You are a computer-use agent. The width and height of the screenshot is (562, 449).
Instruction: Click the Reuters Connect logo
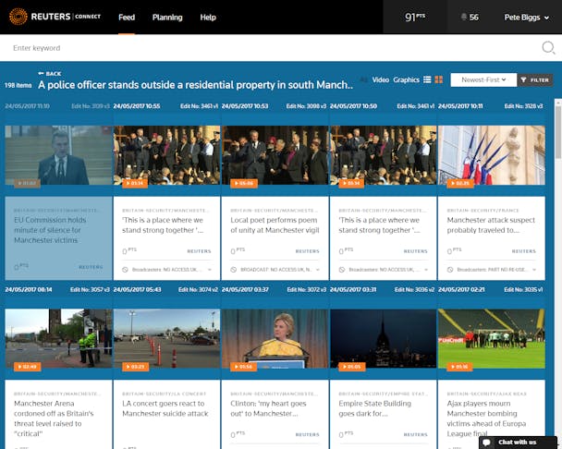(x=54, y=17)
